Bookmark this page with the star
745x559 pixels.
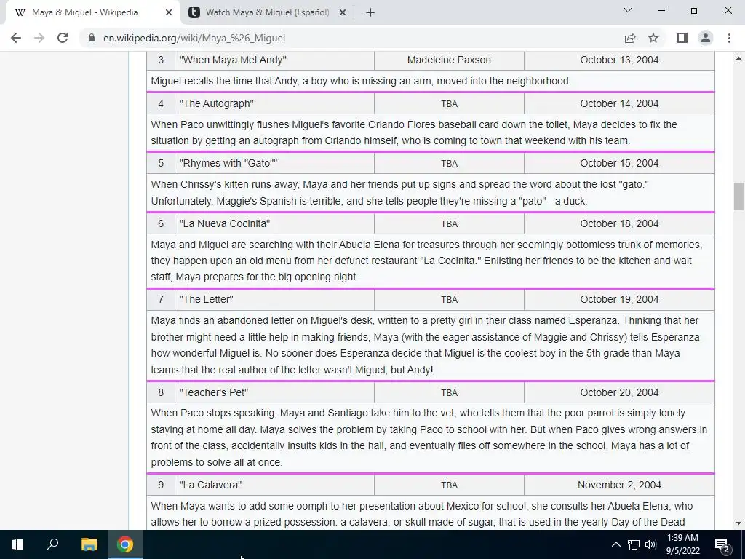coord(653,38)
